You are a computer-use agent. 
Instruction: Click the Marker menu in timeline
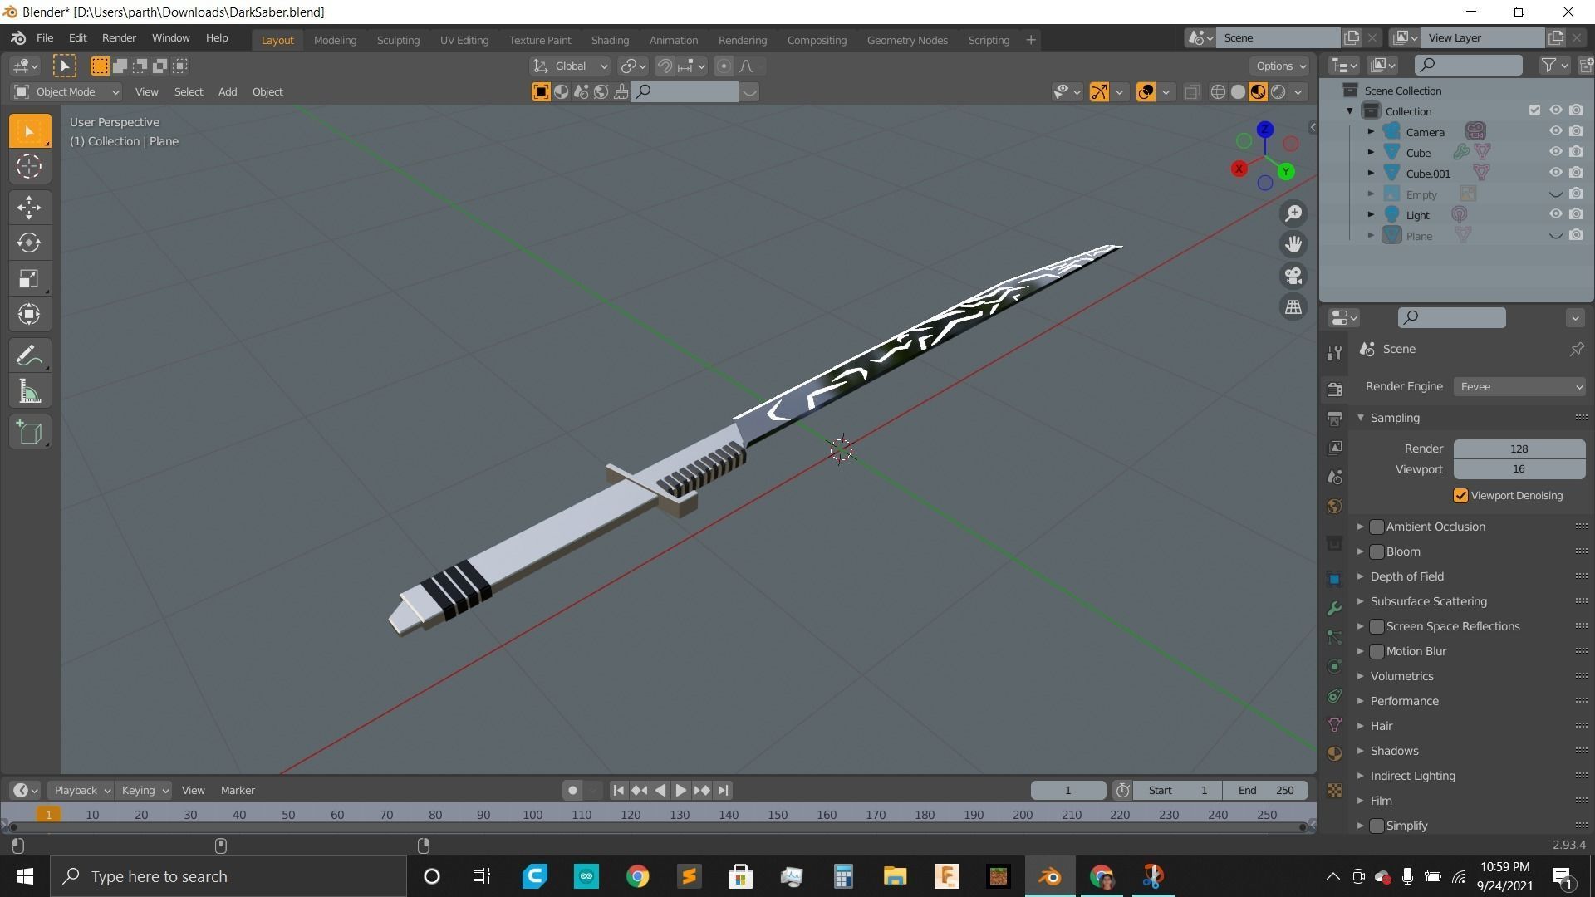click(238, 790)
